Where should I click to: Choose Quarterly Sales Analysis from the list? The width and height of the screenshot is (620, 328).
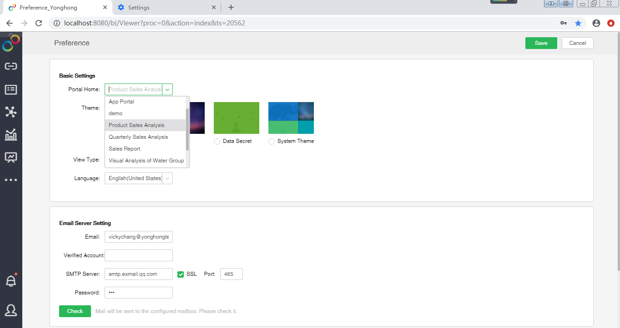138,137
